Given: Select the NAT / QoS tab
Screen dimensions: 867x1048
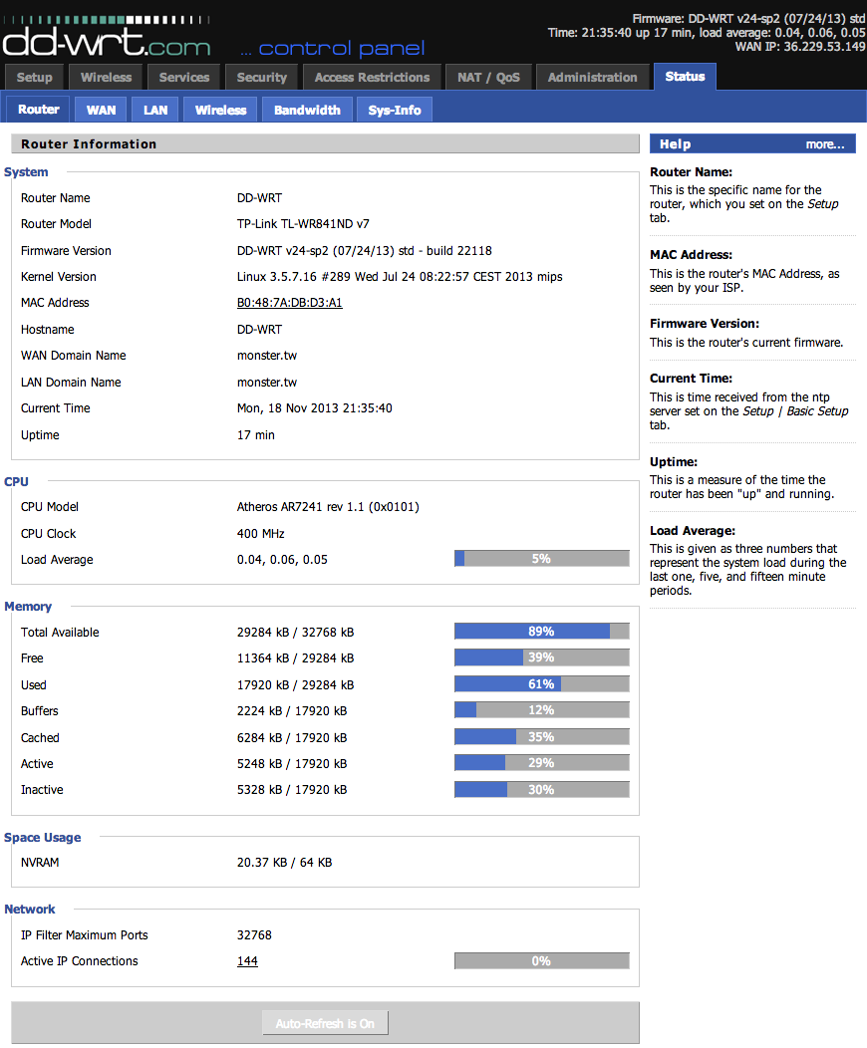Looking at the screenshot, I should point(488,78).
